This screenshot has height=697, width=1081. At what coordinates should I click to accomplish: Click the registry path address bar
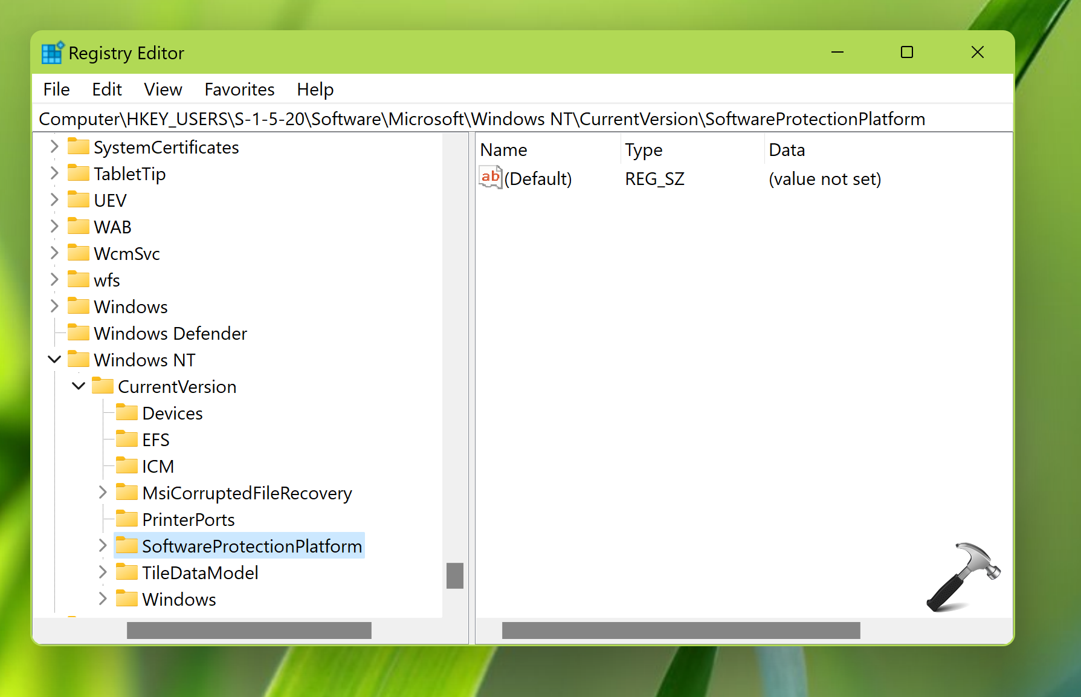pos(523,118)
